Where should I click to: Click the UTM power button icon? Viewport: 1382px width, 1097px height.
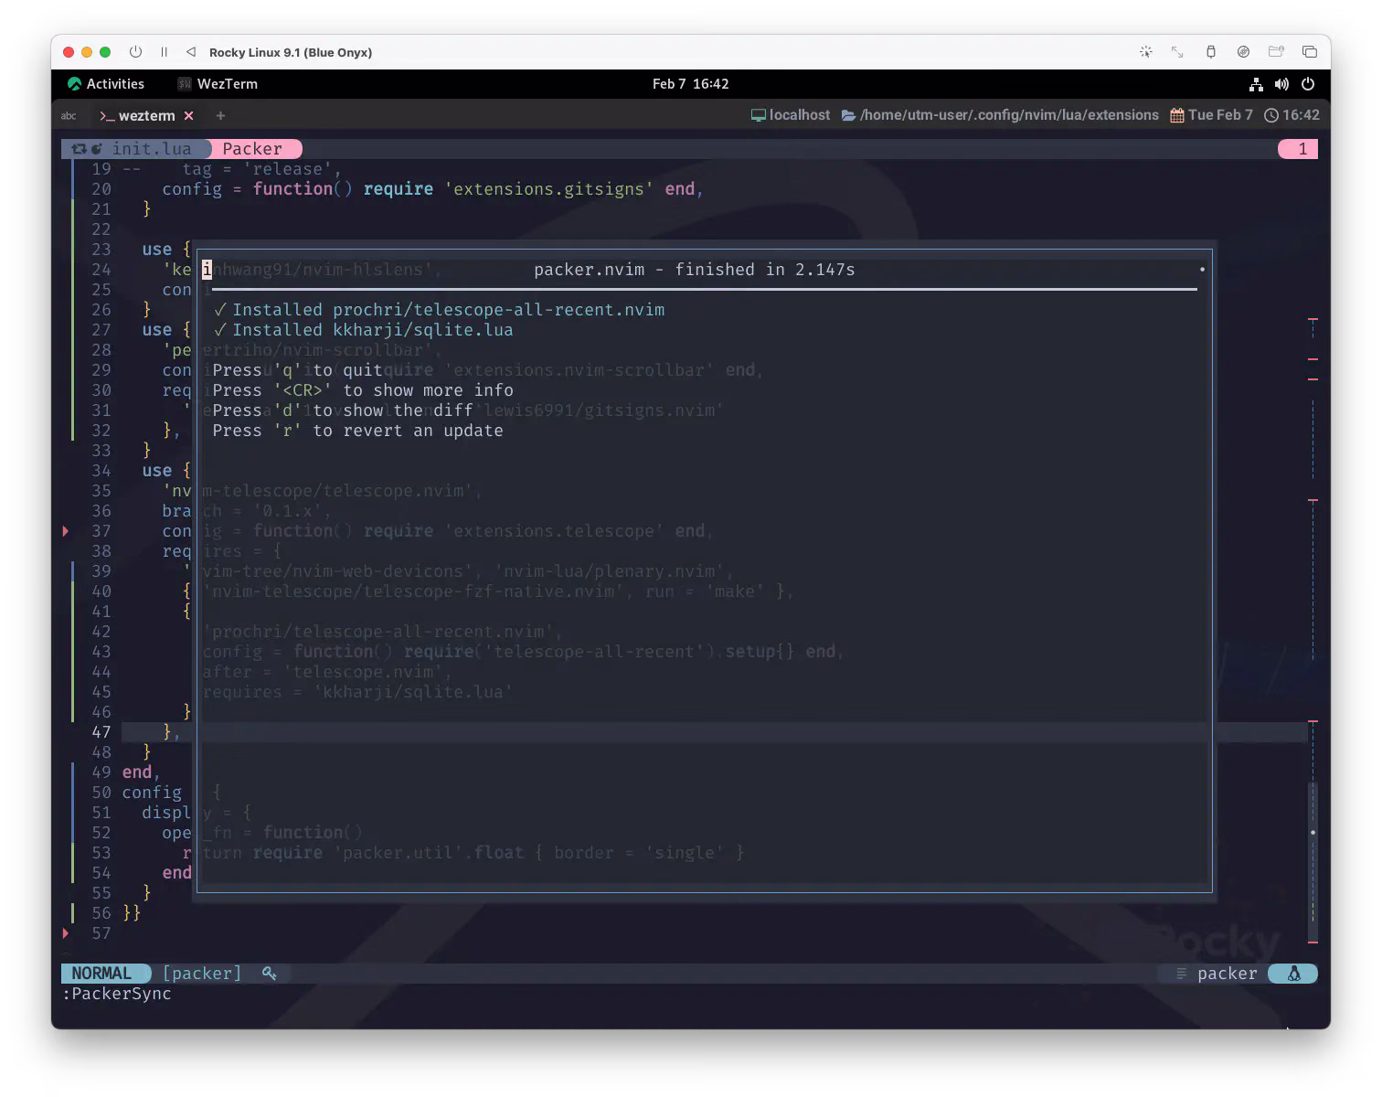click(135, 52)
